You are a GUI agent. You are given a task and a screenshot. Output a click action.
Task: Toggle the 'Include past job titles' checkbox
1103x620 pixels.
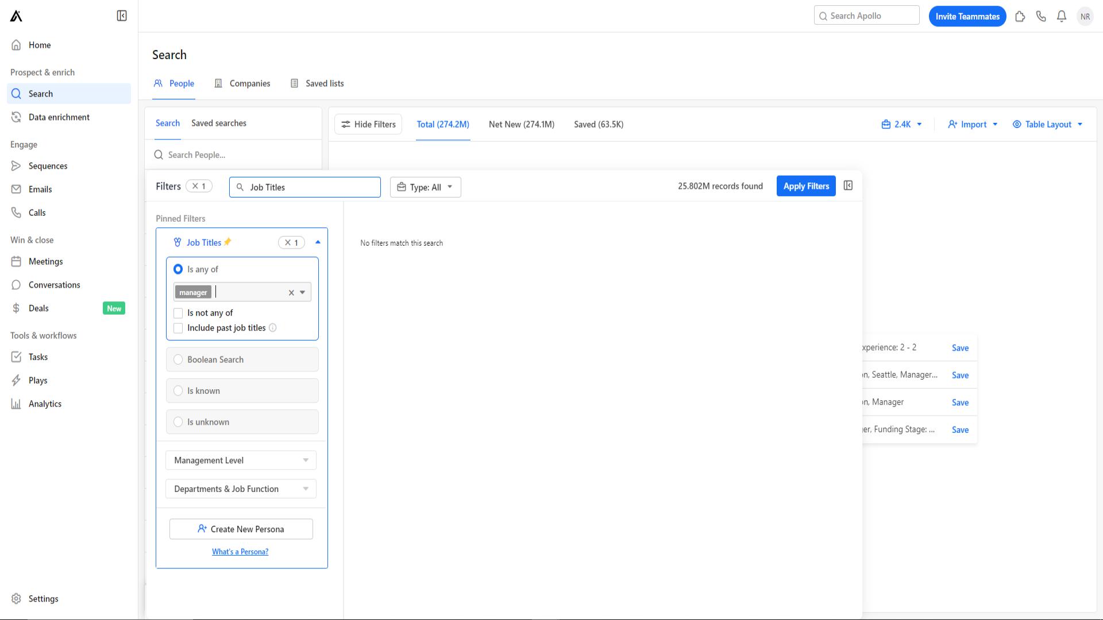[x=178, y=327]
